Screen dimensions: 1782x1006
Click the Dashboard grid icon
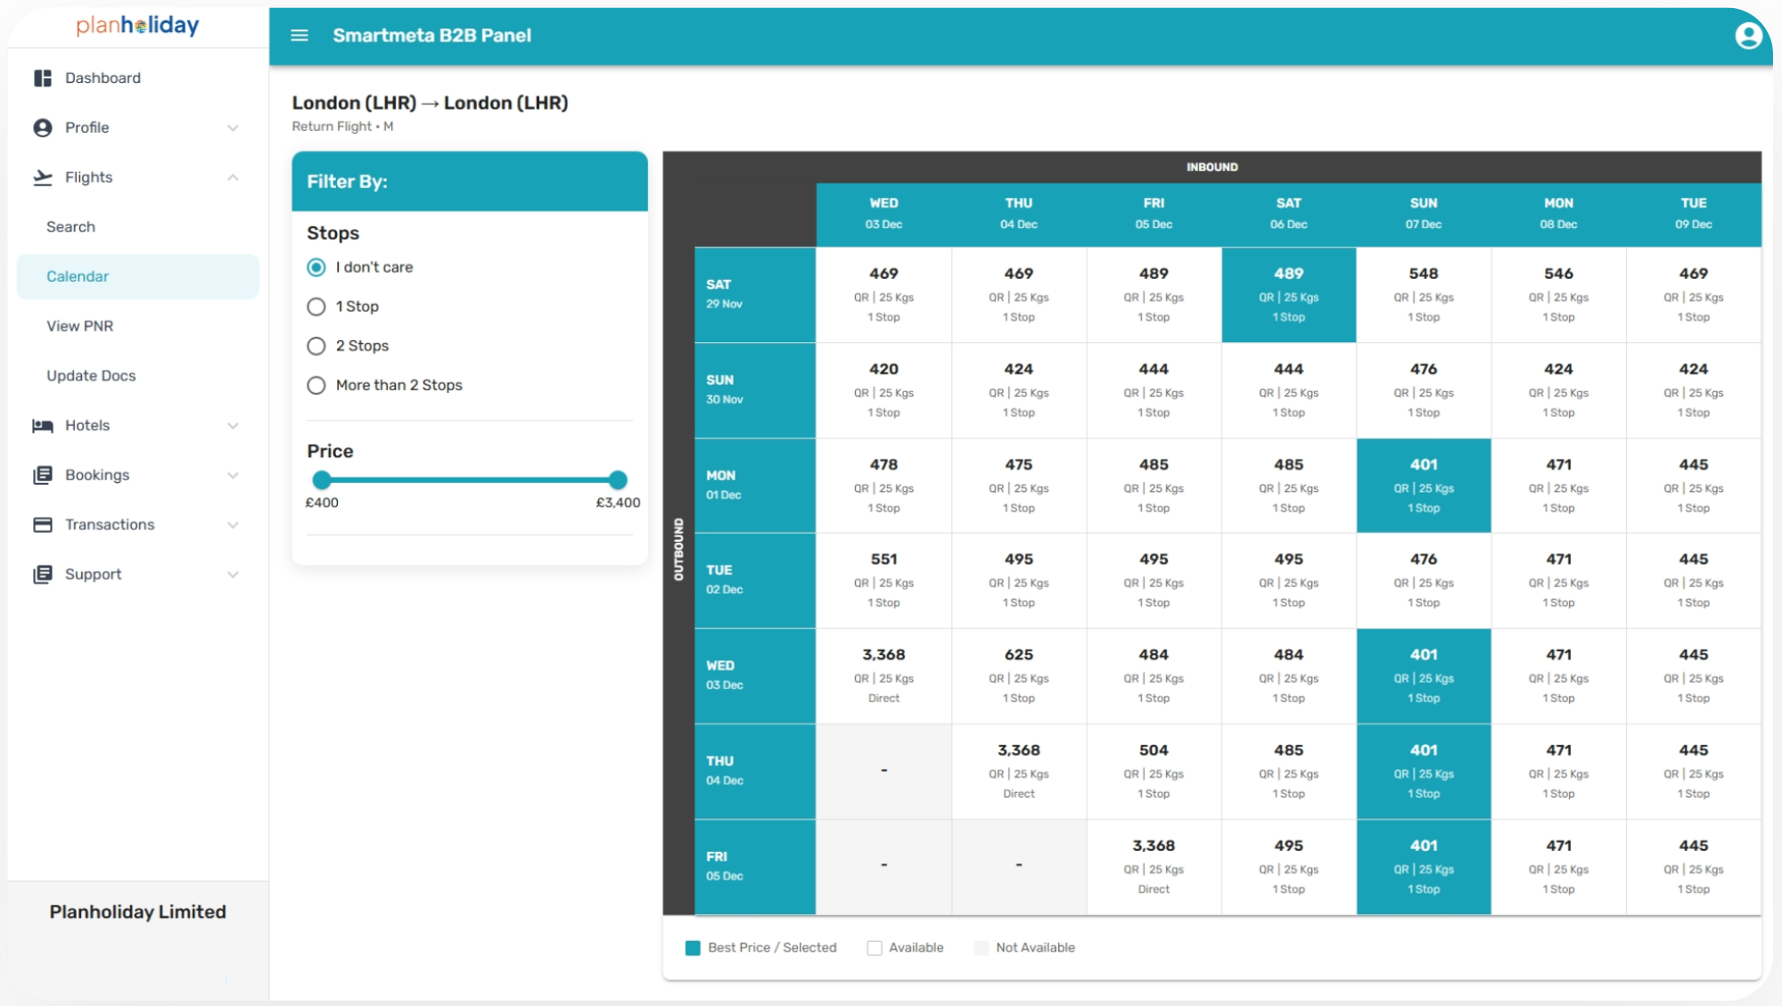click(x=43, y=78)
